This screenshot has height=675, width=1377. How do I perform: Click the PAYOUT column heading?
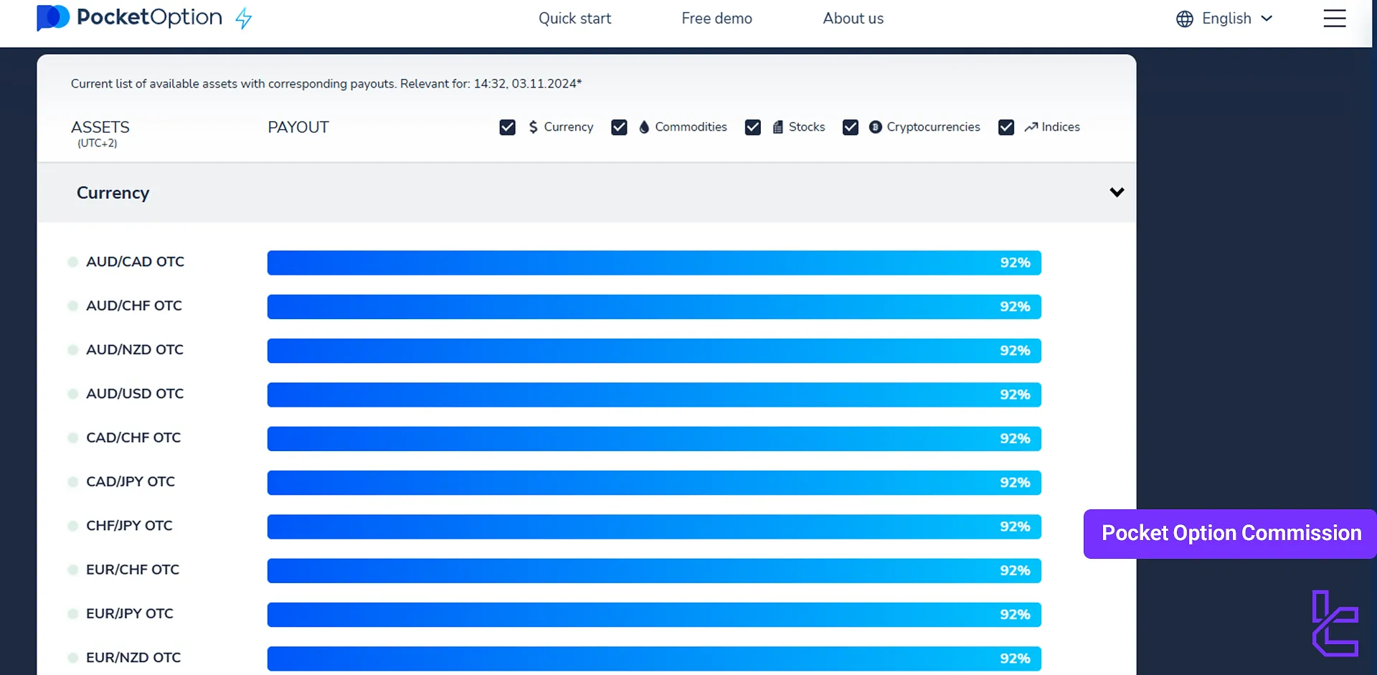(x=298, y=127)
